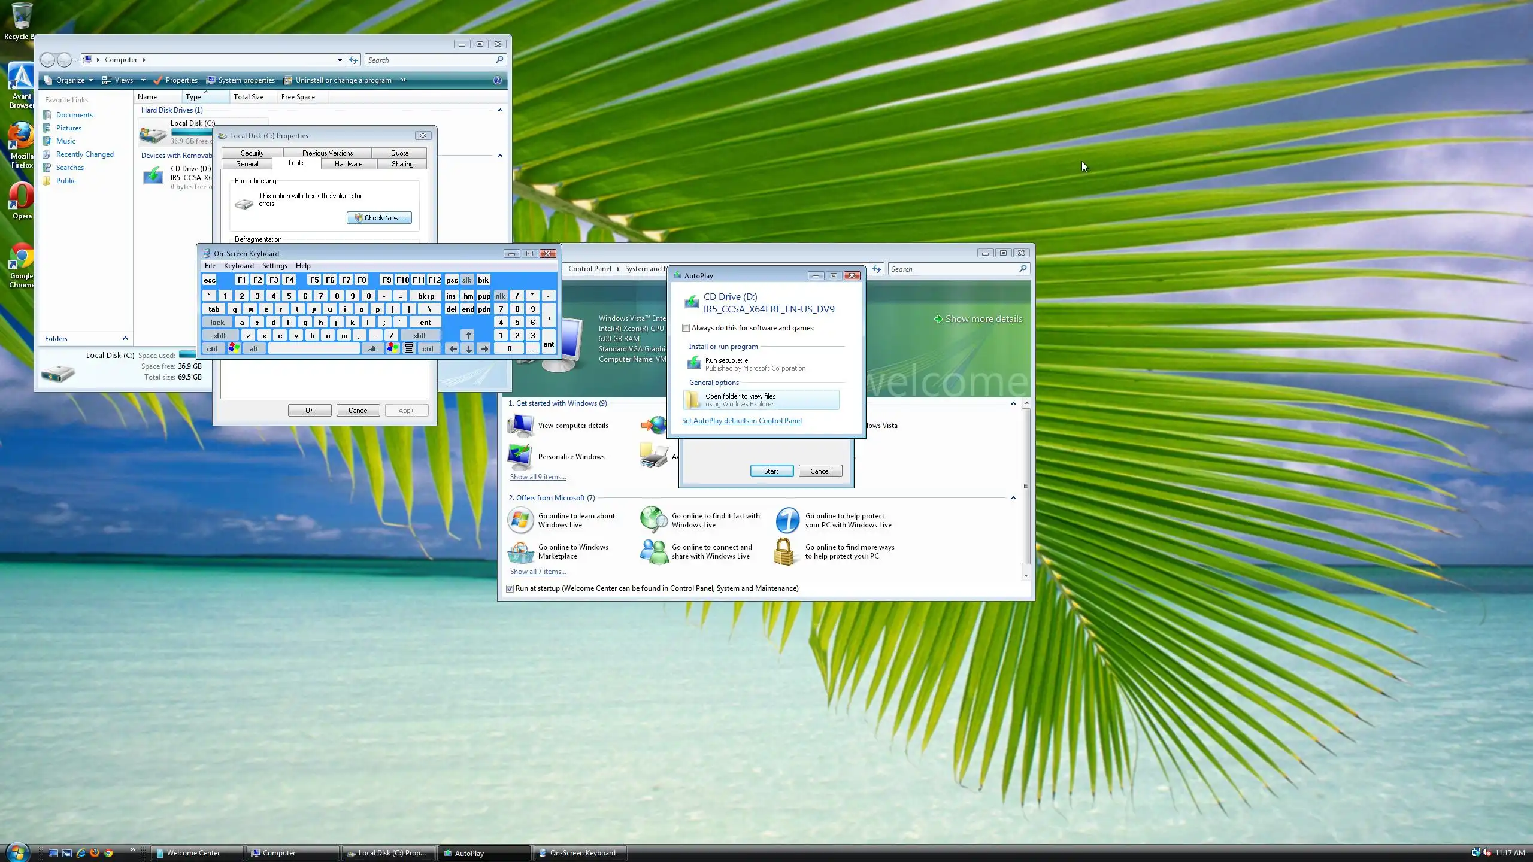
Task: Check Always do this for software and games
Action: point(686,328)
